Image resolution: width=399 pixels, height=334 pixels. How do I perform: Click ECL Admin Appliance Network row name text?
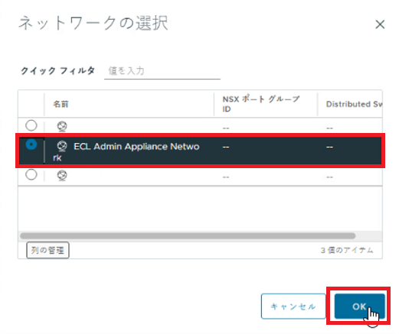coord(126,152)
